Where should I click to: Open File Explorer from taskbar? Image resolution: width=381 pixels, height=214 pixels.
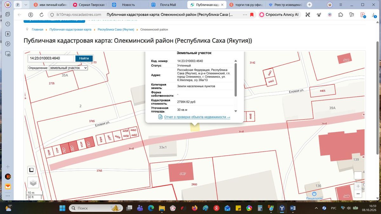click(162, 208)
